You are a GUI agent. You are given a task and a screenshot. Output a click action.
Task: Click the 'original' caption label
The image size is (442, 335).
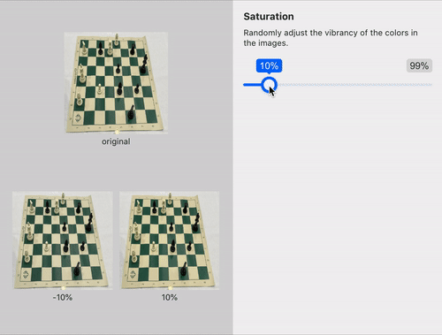(116, 141)
